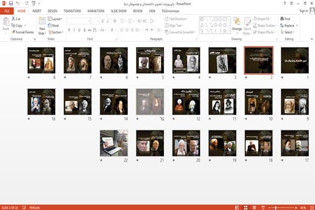
Task: Open the FILE tab
Action: tap(7, 11)
